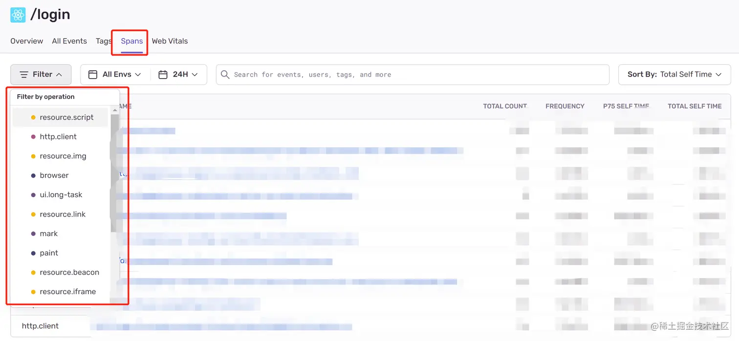The width and height of the screenshot is (739, 341).
Task: Filter by http.client operation
Action: (x=60, y=137)
